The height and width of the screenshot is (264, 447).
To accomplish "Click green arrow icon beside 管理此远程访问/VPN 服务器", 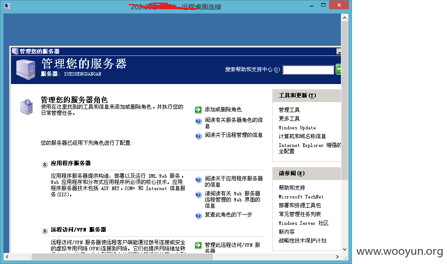I will 198,245.
